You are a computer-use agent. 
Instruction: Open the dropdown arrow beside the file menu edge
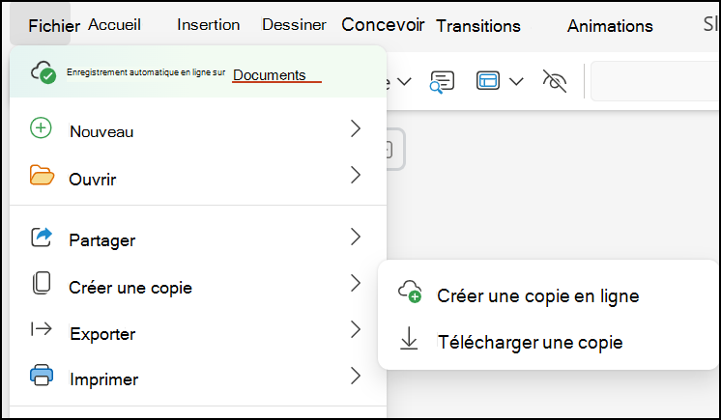pos(404,82)
